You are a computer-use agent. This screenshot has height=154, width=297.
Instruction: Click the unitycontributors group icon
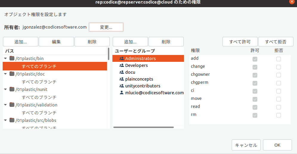coord(122,86)
